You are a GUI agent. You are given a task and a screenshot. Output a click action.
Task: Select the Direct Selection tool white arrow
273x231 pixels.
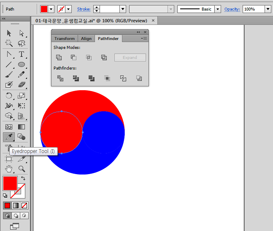[22, 33]
